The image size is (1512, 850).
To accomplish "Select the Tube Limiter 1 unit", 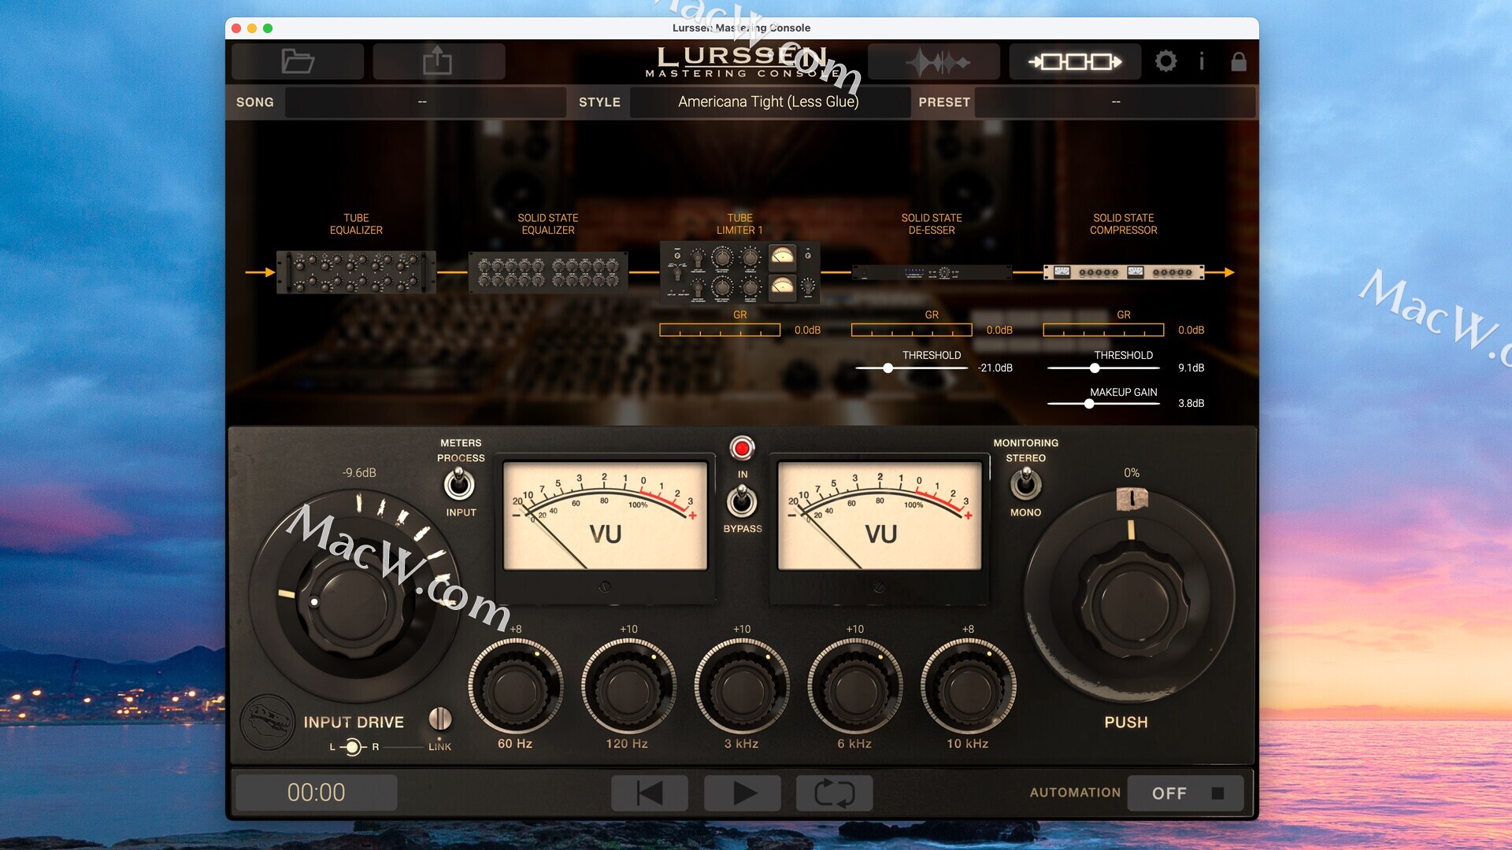I will tap(739, 272).
